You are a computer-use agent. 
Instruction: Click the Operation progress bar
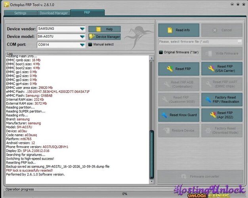click(124, 194)
